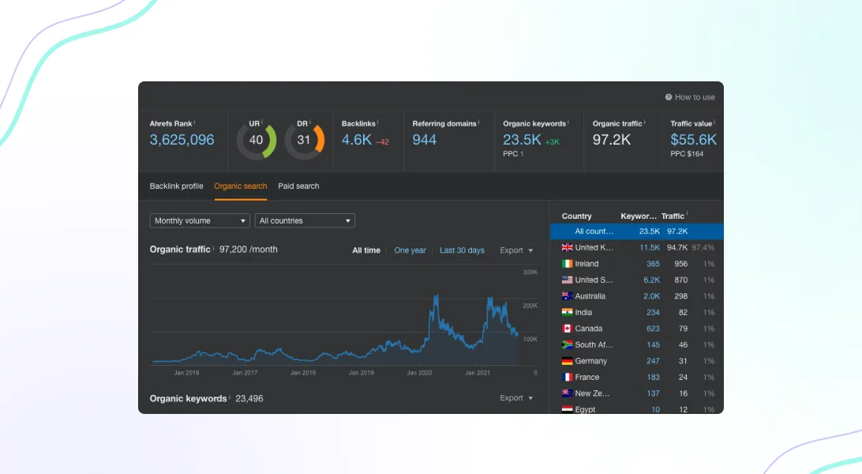The width and height of the screenshot is (862, 474).
Task: Show the All time traffic range
Action: (366, 250)
